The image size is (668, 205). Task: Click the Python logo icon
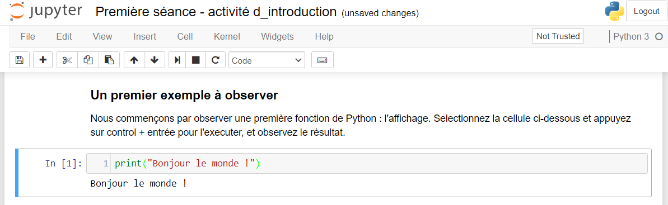(x=614, y=12)
